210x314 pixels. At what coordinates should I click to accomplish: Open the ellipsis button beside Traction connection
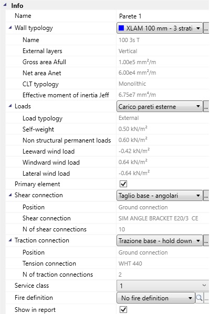206,241
